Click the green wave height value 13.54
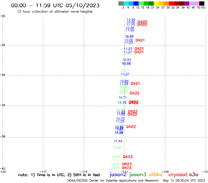Screen dimensions: 208x183 [x=116, y=157]
